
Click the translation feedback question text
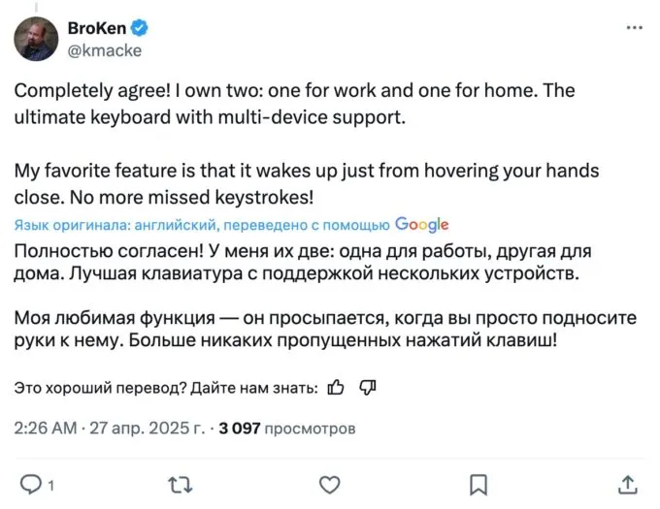pyautogui.click(x=166, y=388)
